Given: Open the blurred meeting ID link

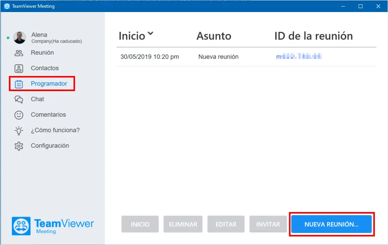Looking at the screenshot, I should (x=299, y=57).
